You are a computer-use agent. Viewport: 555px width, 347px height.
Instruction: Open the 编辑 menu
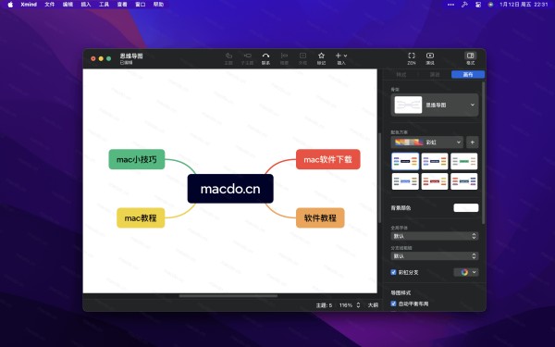pyautogui.click(x=68, y=5)
